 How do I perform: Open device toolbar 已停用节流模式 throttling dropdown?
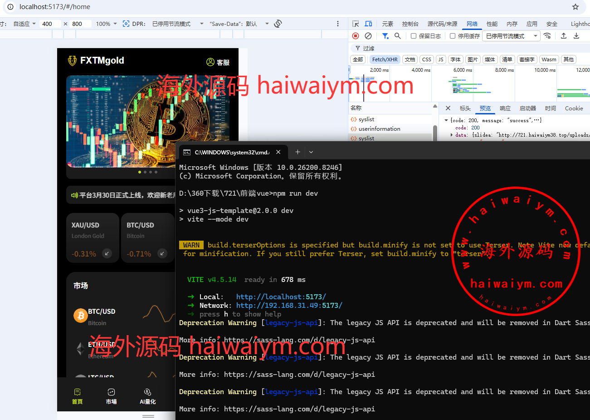[178, 24]
